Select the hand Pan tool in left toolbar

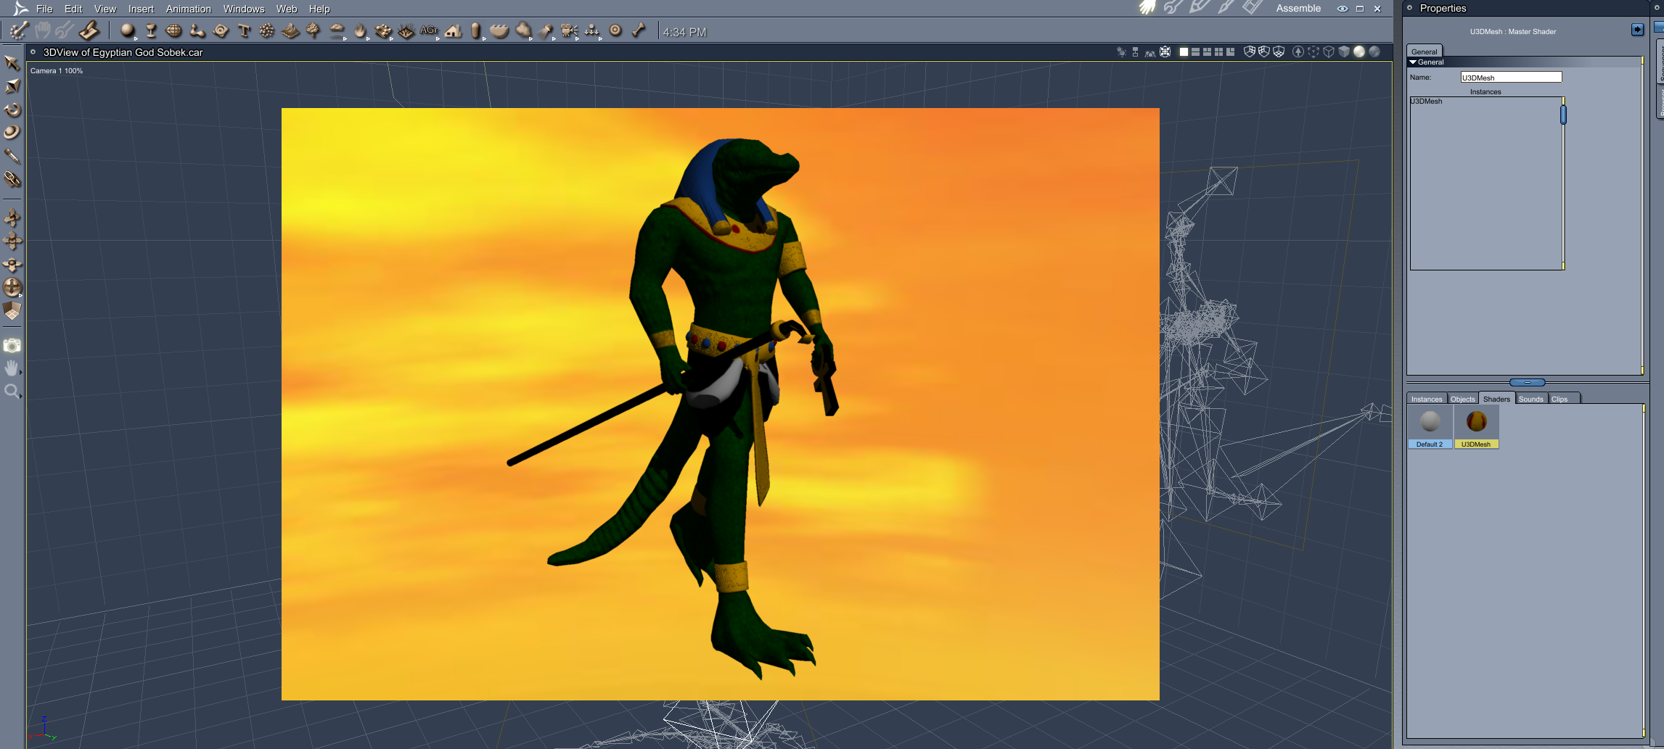click(x=12, y=368)
